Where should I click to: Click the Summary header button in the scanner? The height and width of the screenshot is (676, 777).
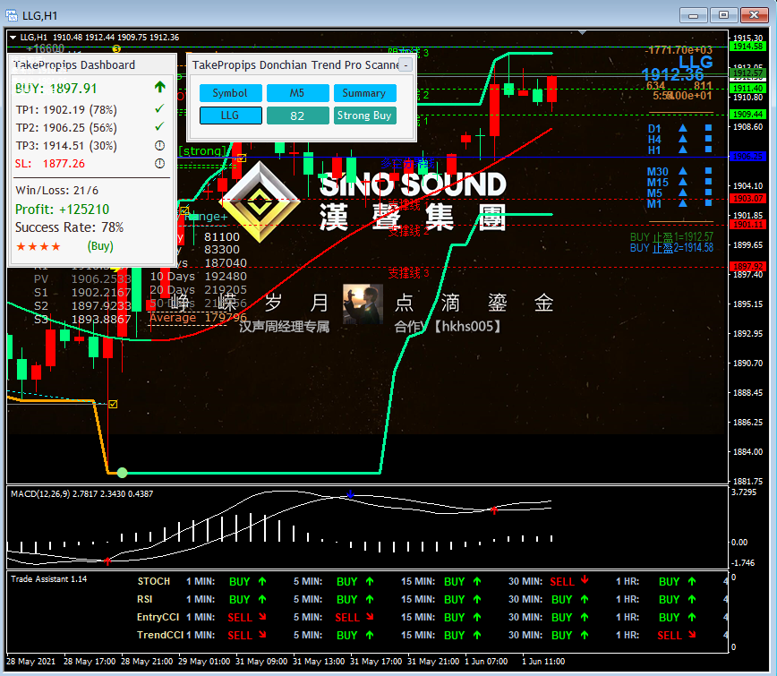[364, 93]
